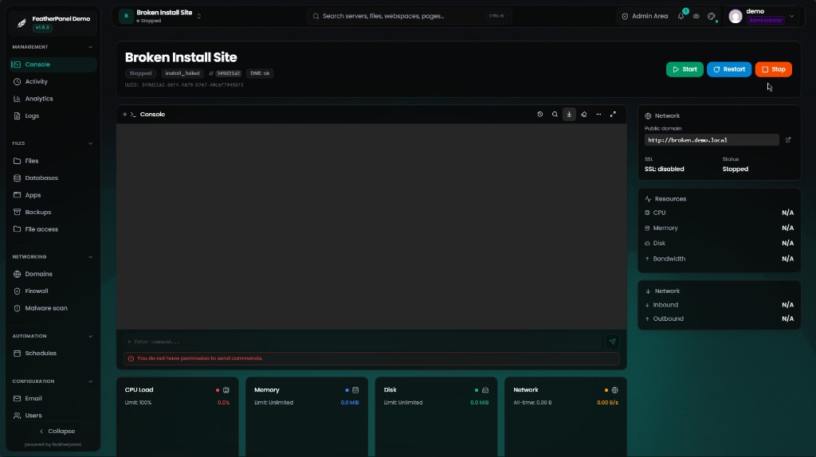
Task: Click the Outbound network row
Action: click(720, 318)
